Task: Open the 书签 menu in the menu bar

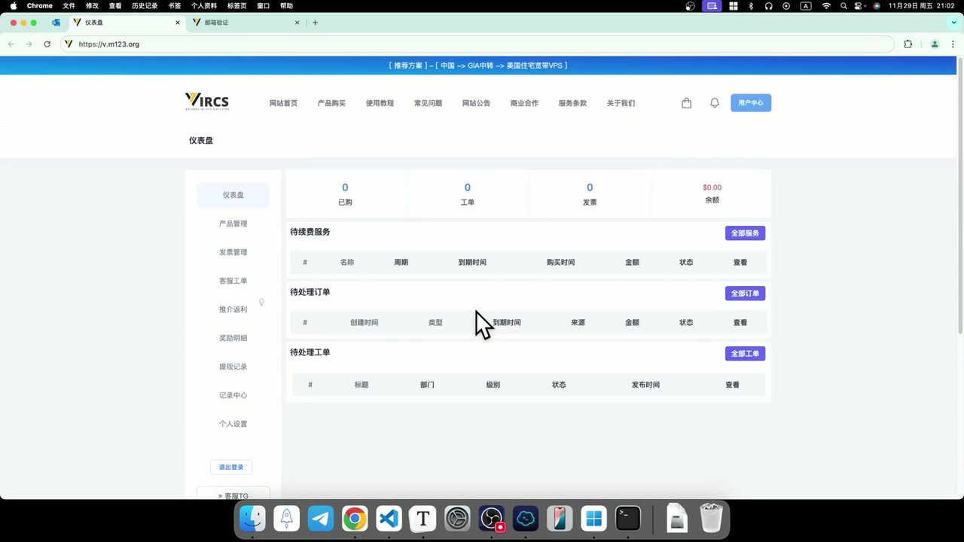Action: [175, 6]
